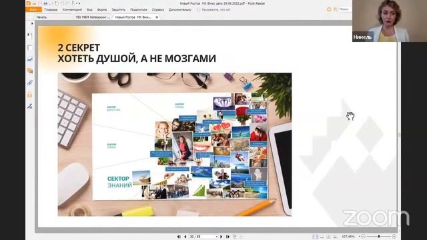This screenshot has width=427, height=240.
Task: Switch to the Вид ribbon tab
Action: click(89, 9)
